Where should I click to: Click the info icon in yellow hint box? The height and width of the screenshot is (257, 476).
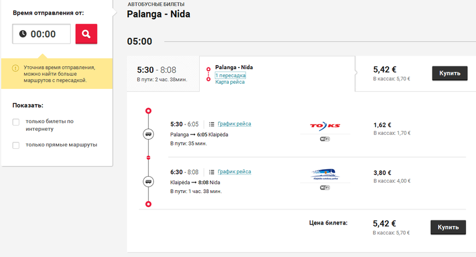point(16,68)
